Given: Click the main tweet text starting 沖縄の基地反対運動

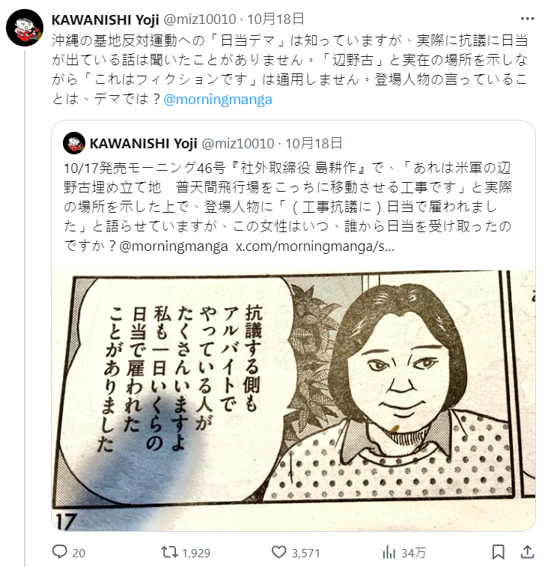Looking at the screenshot, I should tap(290, 70).
